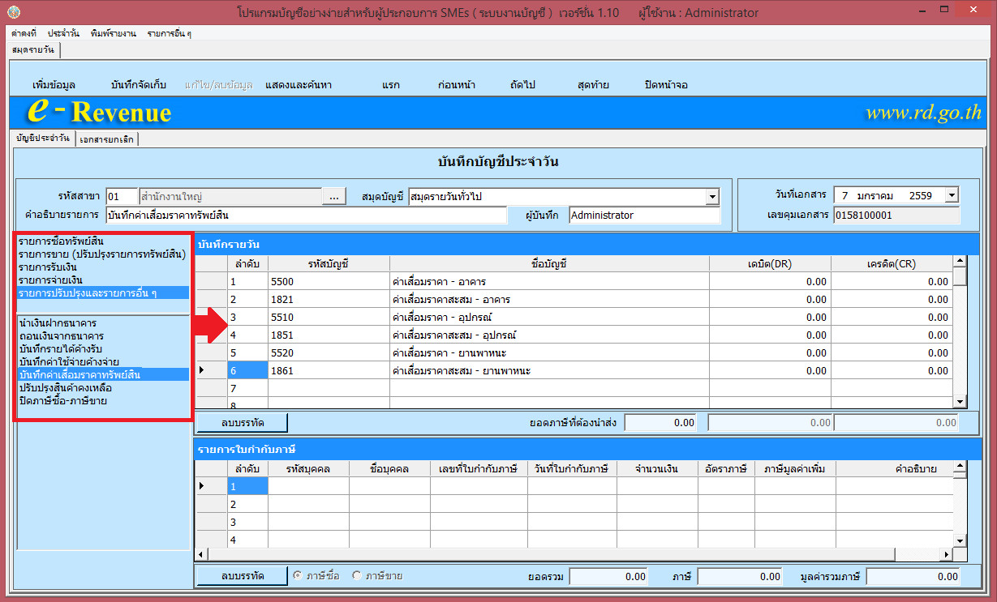Click บันทึกจัดเก็บ to save
The height and width of the screenshot is (602, 997).
coord(138,85)
